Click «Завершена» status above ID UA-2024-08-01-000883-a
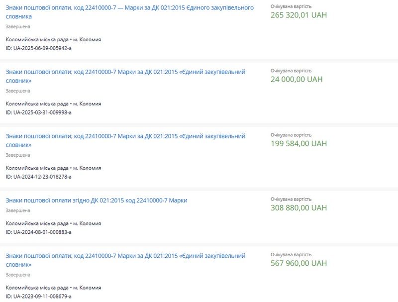Image resolution: width=398 pixels, height=302 pixels. click(x=18, y=210)
